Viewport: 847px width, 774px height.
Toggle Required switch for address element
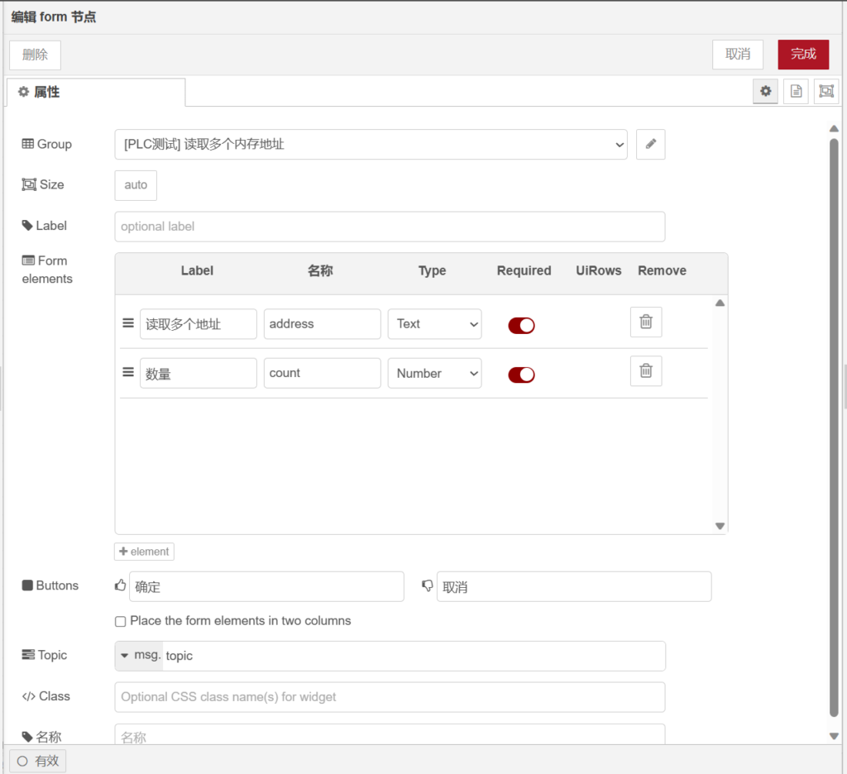pyautogui.click(x=521, y=325)
